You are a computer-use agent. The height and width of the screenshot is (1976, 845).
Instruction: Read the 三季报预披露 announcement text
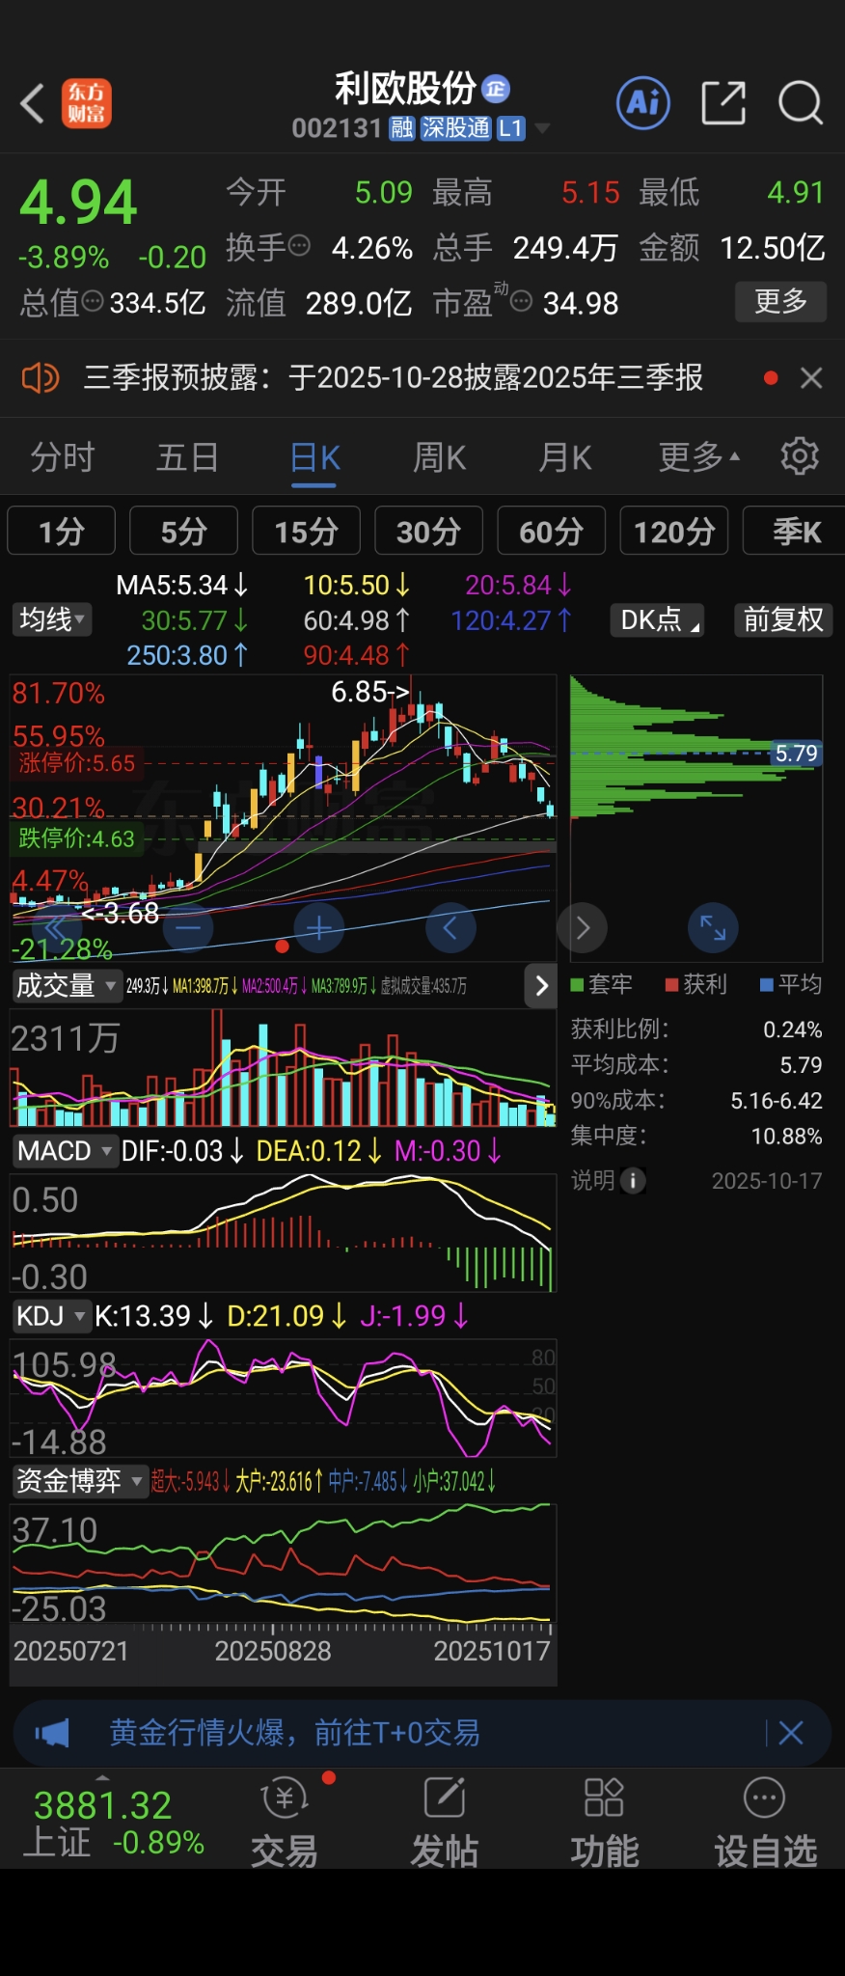point(394,378)
